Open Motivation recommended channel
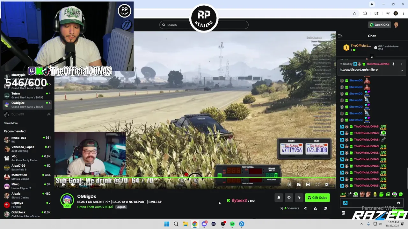 (x=27, y=177)
